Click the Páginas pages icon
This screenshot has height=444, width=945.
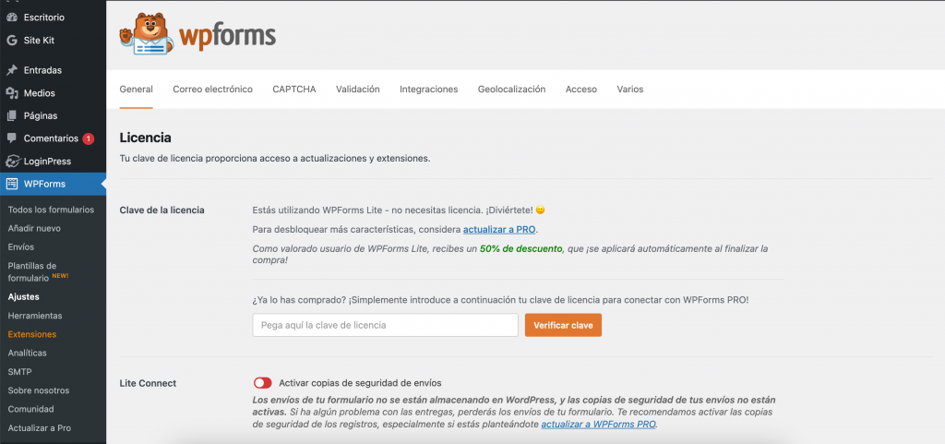[12, 116]
